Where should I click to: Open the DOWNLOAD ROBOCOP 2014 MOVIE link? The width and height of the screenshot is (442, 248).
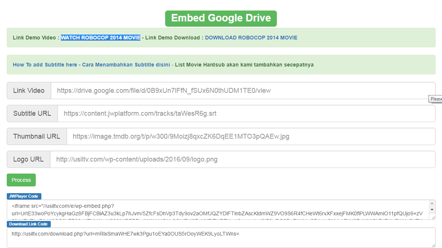click(251, 38)
